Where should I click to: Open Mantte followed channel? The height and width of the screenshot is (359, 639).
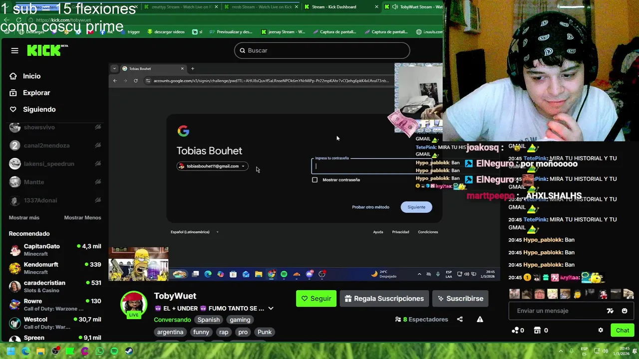click(55, 182)
